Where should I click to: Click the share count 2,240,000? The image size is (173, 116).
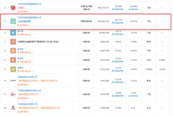[105, 94]
